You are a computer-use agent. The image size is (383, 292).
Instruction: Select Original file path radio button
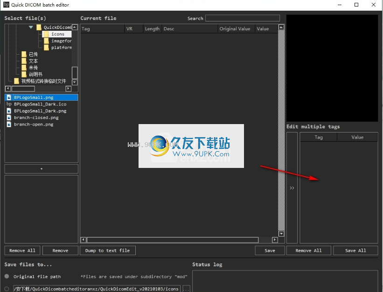pos(7,277)
